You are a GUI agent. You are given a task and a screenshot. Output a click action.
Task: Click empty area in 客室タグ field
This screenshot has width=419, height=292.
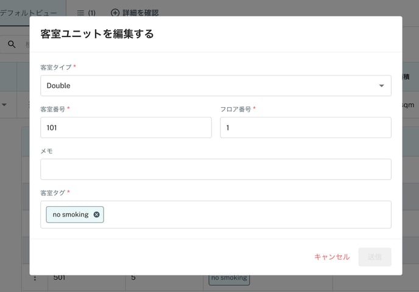244,215
